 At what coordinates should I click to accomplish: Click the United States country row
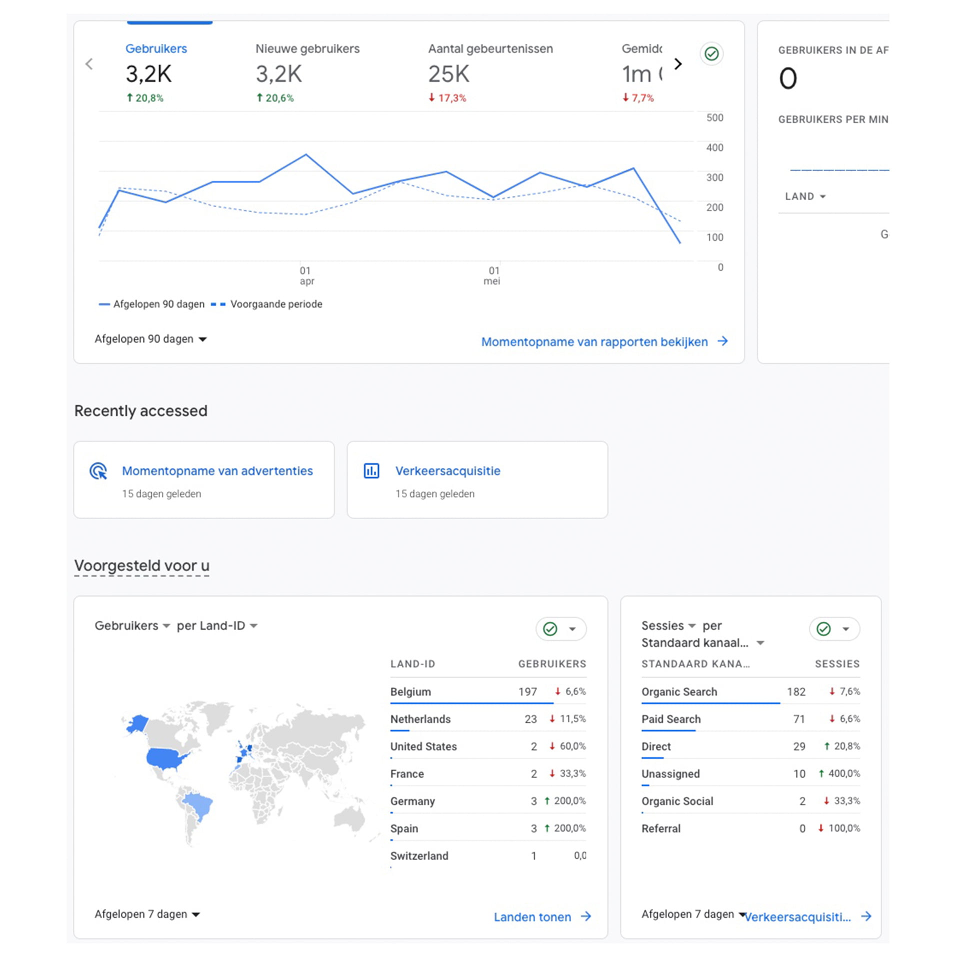tap(488, 746)
